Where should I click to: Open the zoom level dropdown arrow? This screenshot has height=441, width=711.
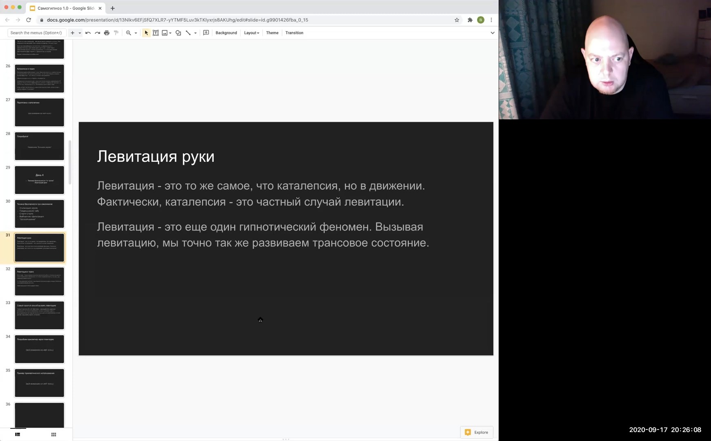[x=136, y=33]
